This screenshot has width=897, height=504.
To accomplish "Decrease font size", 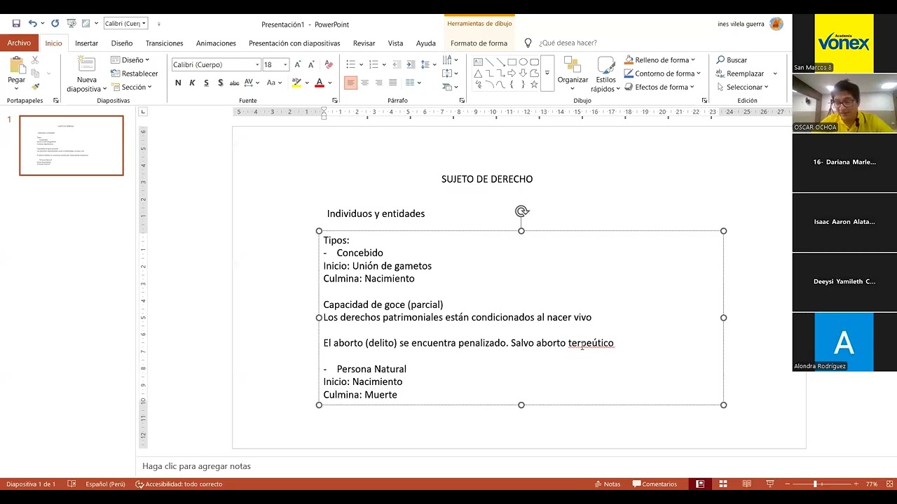I will click(x=312, y=64).
